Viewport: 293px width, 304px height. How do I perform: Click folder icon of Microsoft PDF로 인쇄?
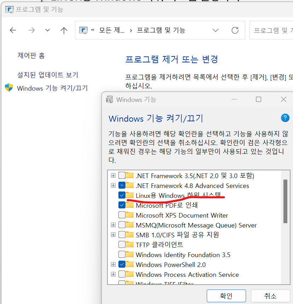pos(130,205)
